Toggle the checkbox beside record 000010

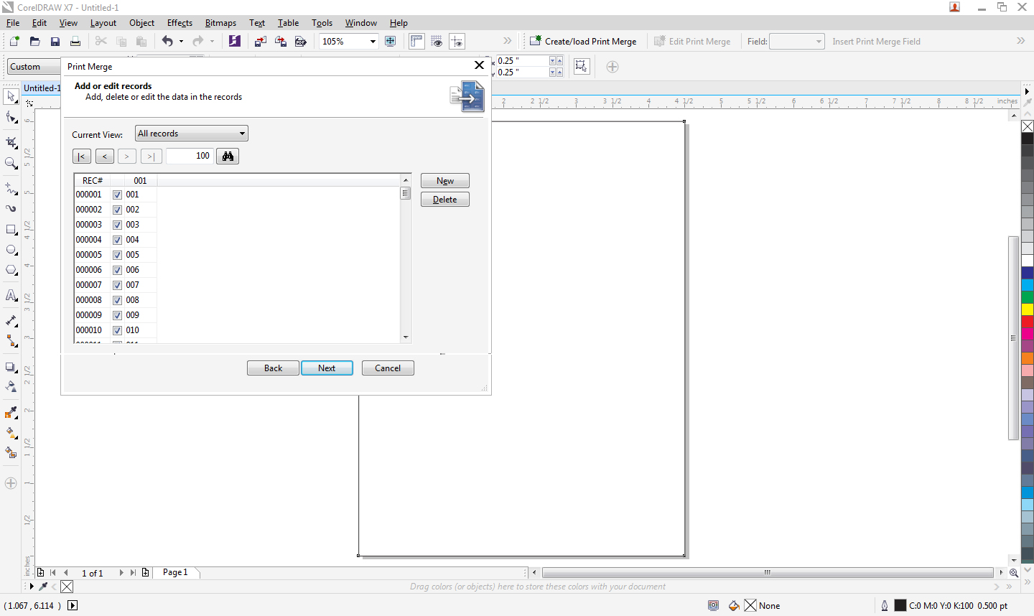[117, 330]
